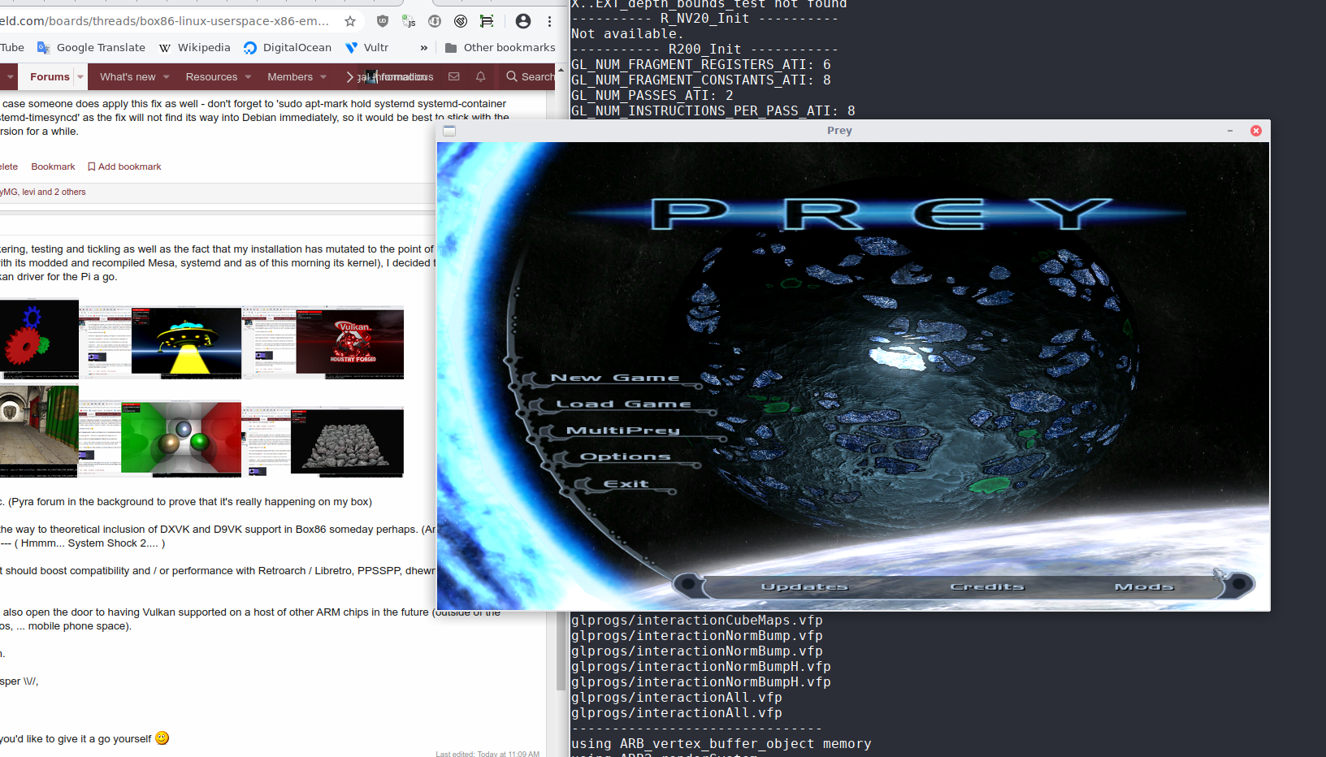Viewport: 1326px width, 757px height.
Task: Open the Vulkan logo screenshot thumbnail
Action: [x=349, y=342]
